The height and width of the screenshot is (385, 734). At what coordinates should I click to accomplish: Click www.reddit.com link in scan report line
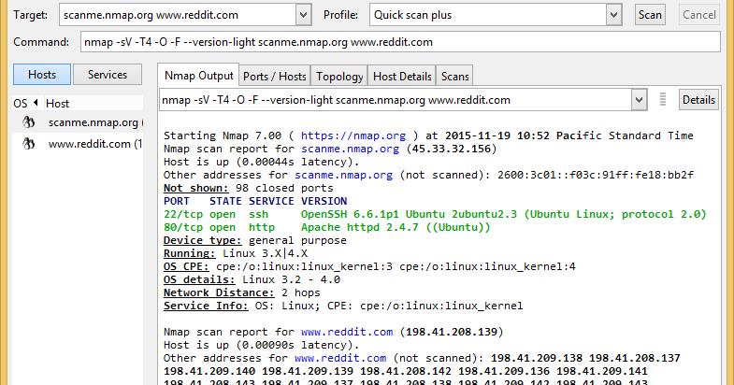tap(346, 332)
